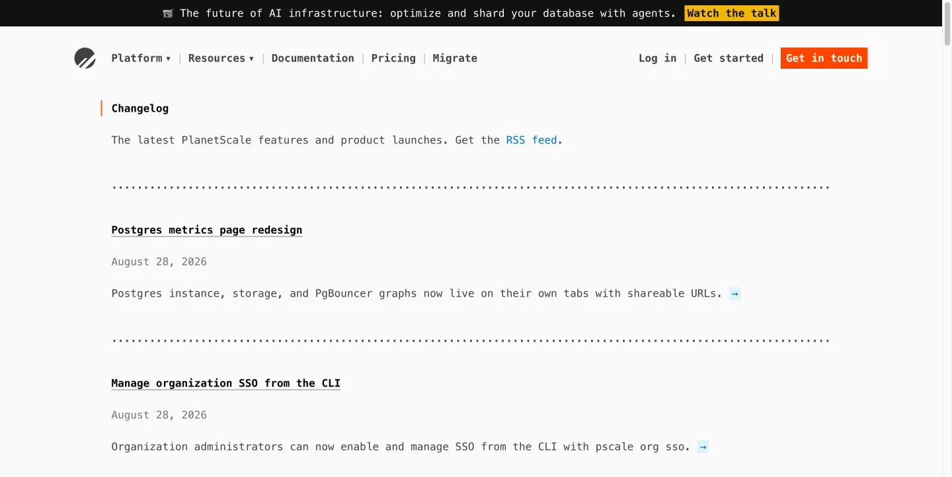Open Manage organization SSO from the CLI
The image size is (952, 477).
(x=226, y=383)
